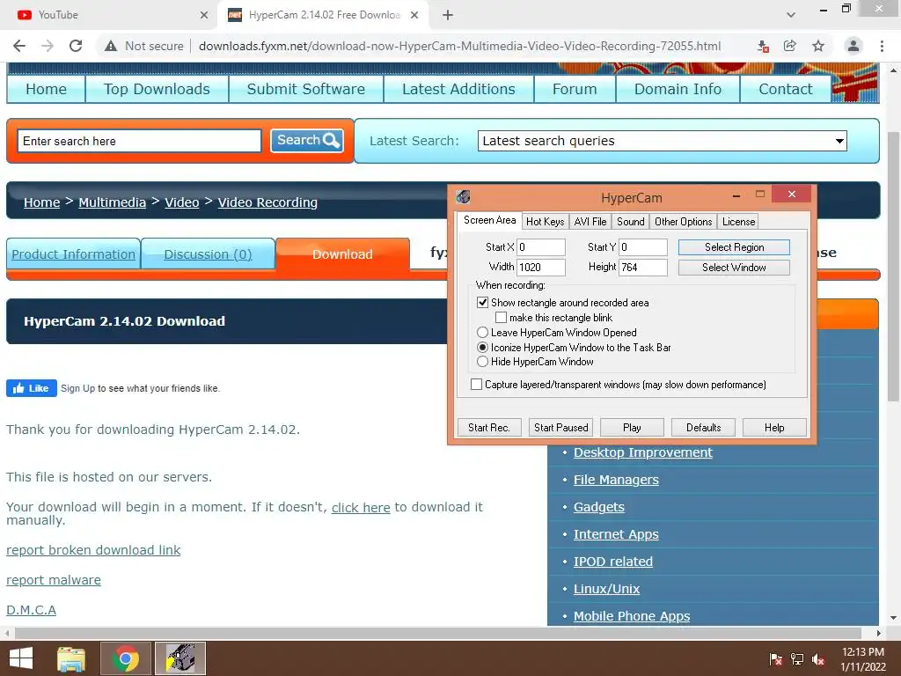
Task: Select Hide HyperCam Window option
Action: 483,362
